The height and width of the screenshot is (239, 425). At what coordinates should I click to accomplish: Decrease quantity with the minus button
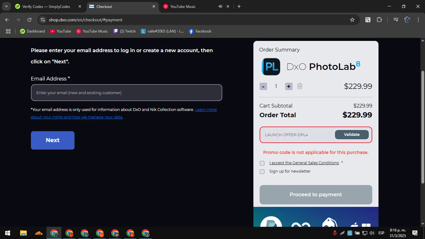(x=263, y=86)
